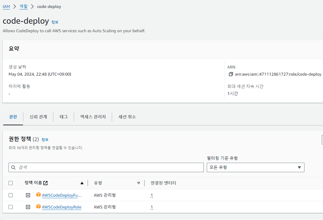Click the search magnifier icon
Image resolution: width=323 pixels, height=220 pixels.
[13, 167]
